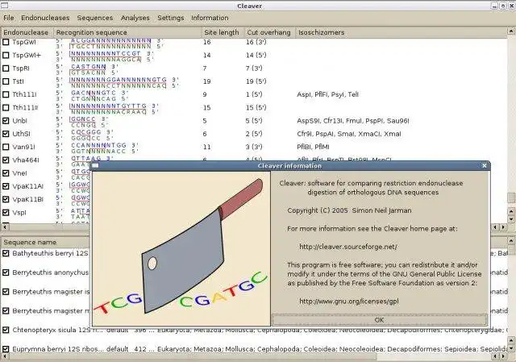Sort by the Cut overhang column header
This screenshot has height=362, width=516.
[269, 32]
